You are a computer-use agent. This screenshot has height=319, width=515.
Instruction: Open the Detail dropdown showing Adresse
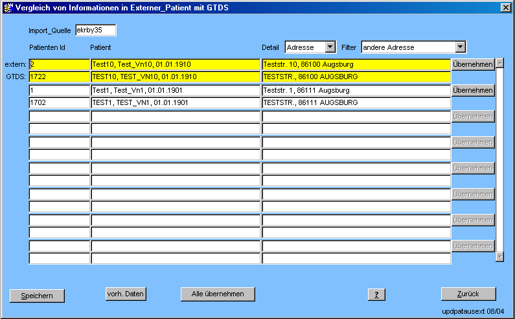330,47
